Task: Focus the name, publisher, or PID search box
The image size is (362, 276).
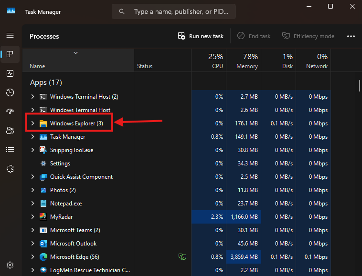Action: (174, 11)
